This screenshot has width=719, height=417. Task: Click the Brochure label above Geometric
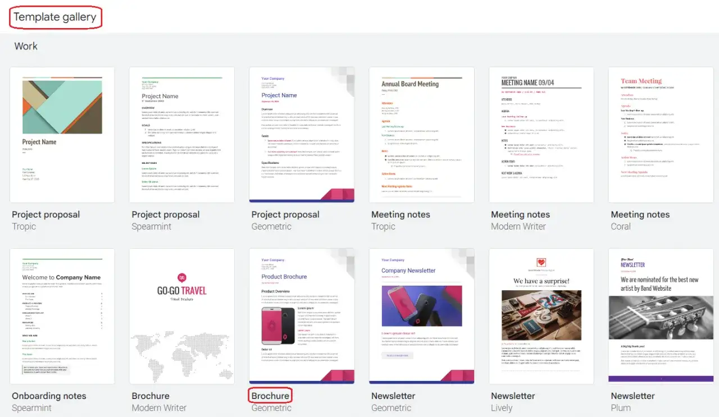pyautogui.click(x=270, y=396)
